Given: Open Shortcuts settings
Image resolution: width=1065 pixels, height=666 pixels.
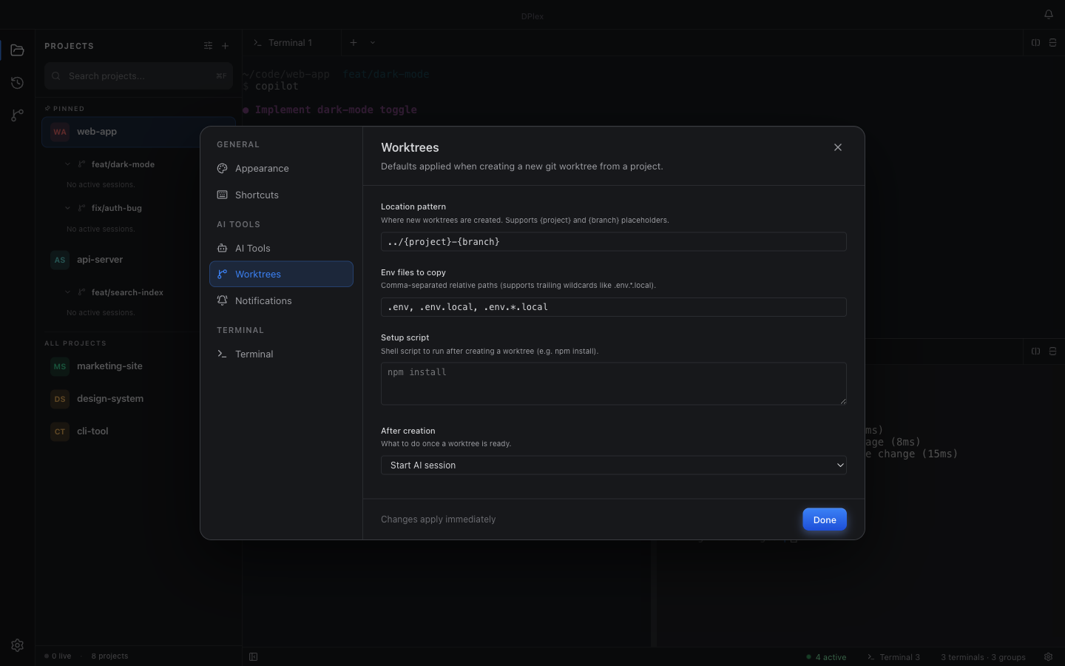Looking at the screenshot, I should pos(281,195).
